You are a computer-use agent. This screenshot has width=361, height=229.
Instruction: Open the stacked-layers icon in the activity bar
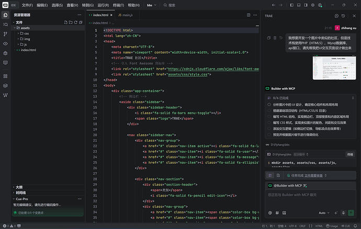(x=5, y=86)
